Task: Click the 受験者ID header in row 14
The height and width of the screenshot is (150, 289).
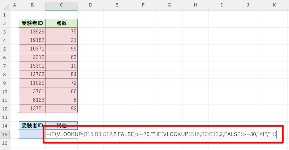Action: click(32, 126)
